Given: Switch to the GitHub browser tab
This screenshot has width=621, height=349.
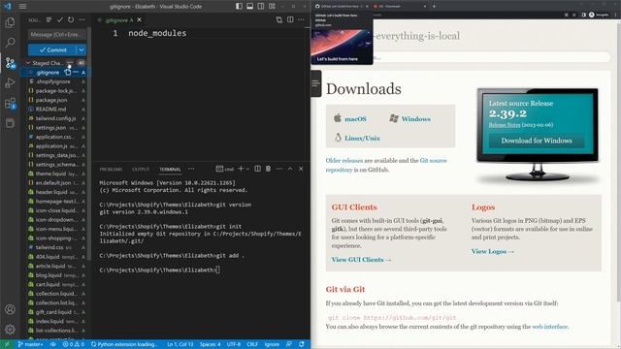Looking at the screenshot, I should tap(342, 7).
